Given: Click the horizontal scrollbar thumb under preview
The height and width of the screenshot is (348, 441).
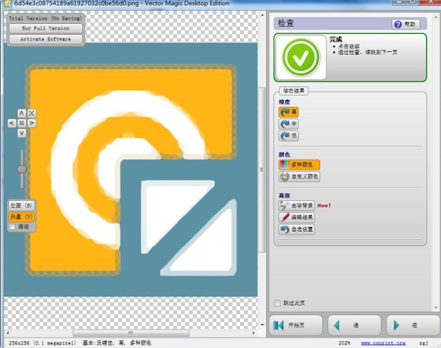Looking at the screenshot, I should tap(131, 333).
